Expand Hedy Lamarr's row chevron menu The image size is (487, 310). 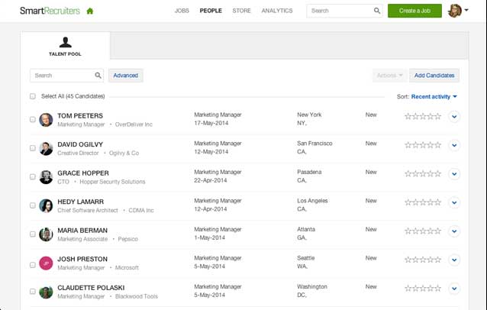(454, 202)
